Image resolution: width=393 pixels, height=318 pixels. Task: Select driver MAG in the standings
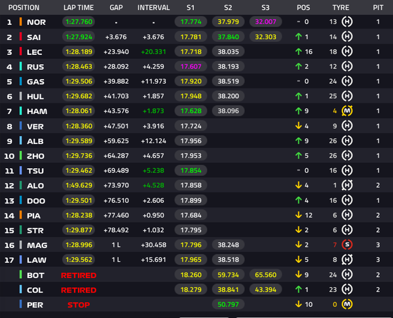[37, 245]
